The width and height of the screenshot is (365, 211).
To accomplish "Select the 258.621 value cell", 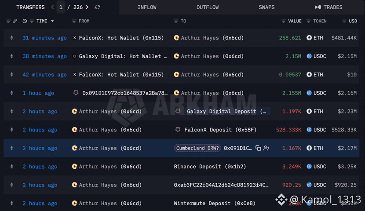I will tap(290, 38).
